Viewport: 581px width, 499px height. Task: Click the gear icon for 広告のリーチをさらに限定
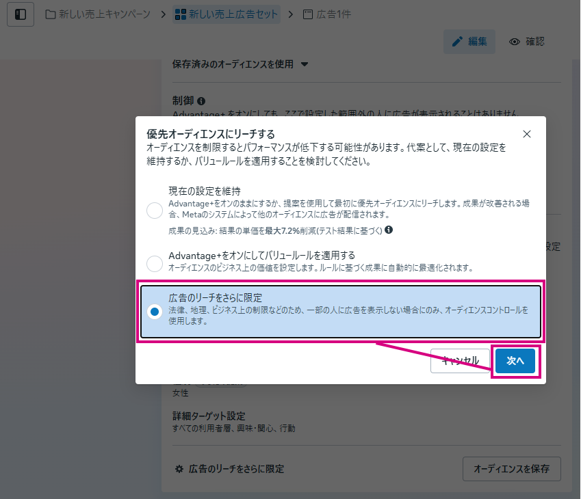[179, 469]
